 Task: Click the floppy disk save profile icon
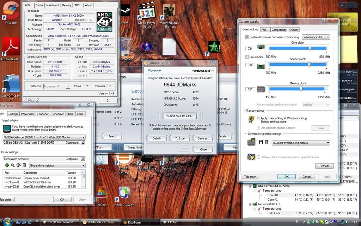click(261, 142)
